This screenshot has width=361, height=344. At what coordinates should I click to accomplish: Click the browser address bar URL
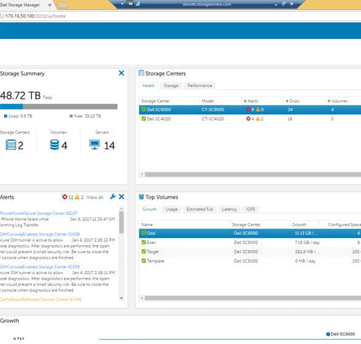coord(33,16)
